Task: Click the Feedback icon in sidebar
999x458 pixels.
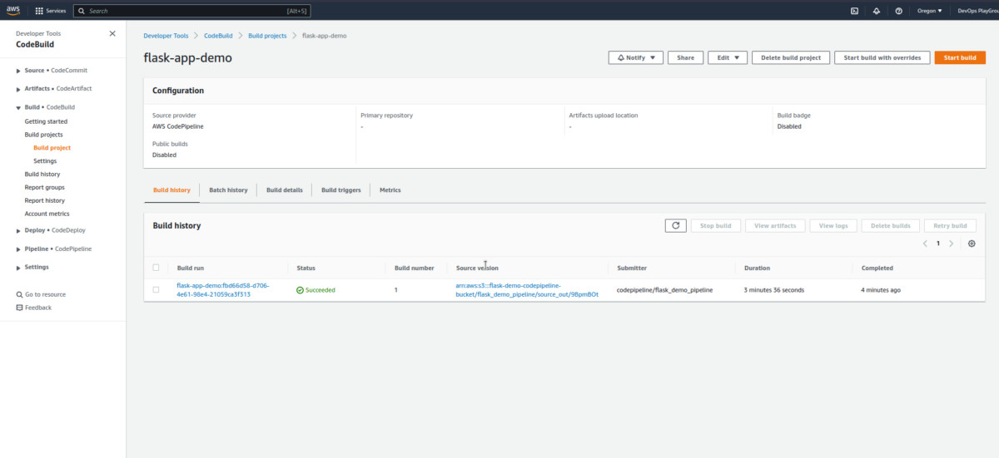Action: (20, 308)
